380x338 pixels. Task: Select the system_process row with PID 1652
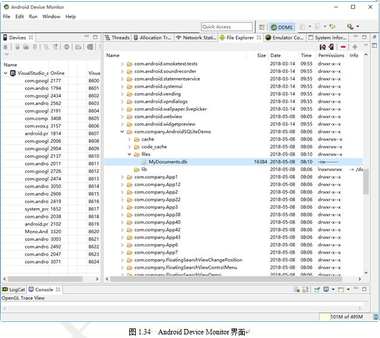pos(51,209)
